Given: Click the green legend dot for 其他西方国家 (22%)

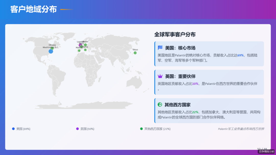Looking at the screenshot, I should point(141,129).
